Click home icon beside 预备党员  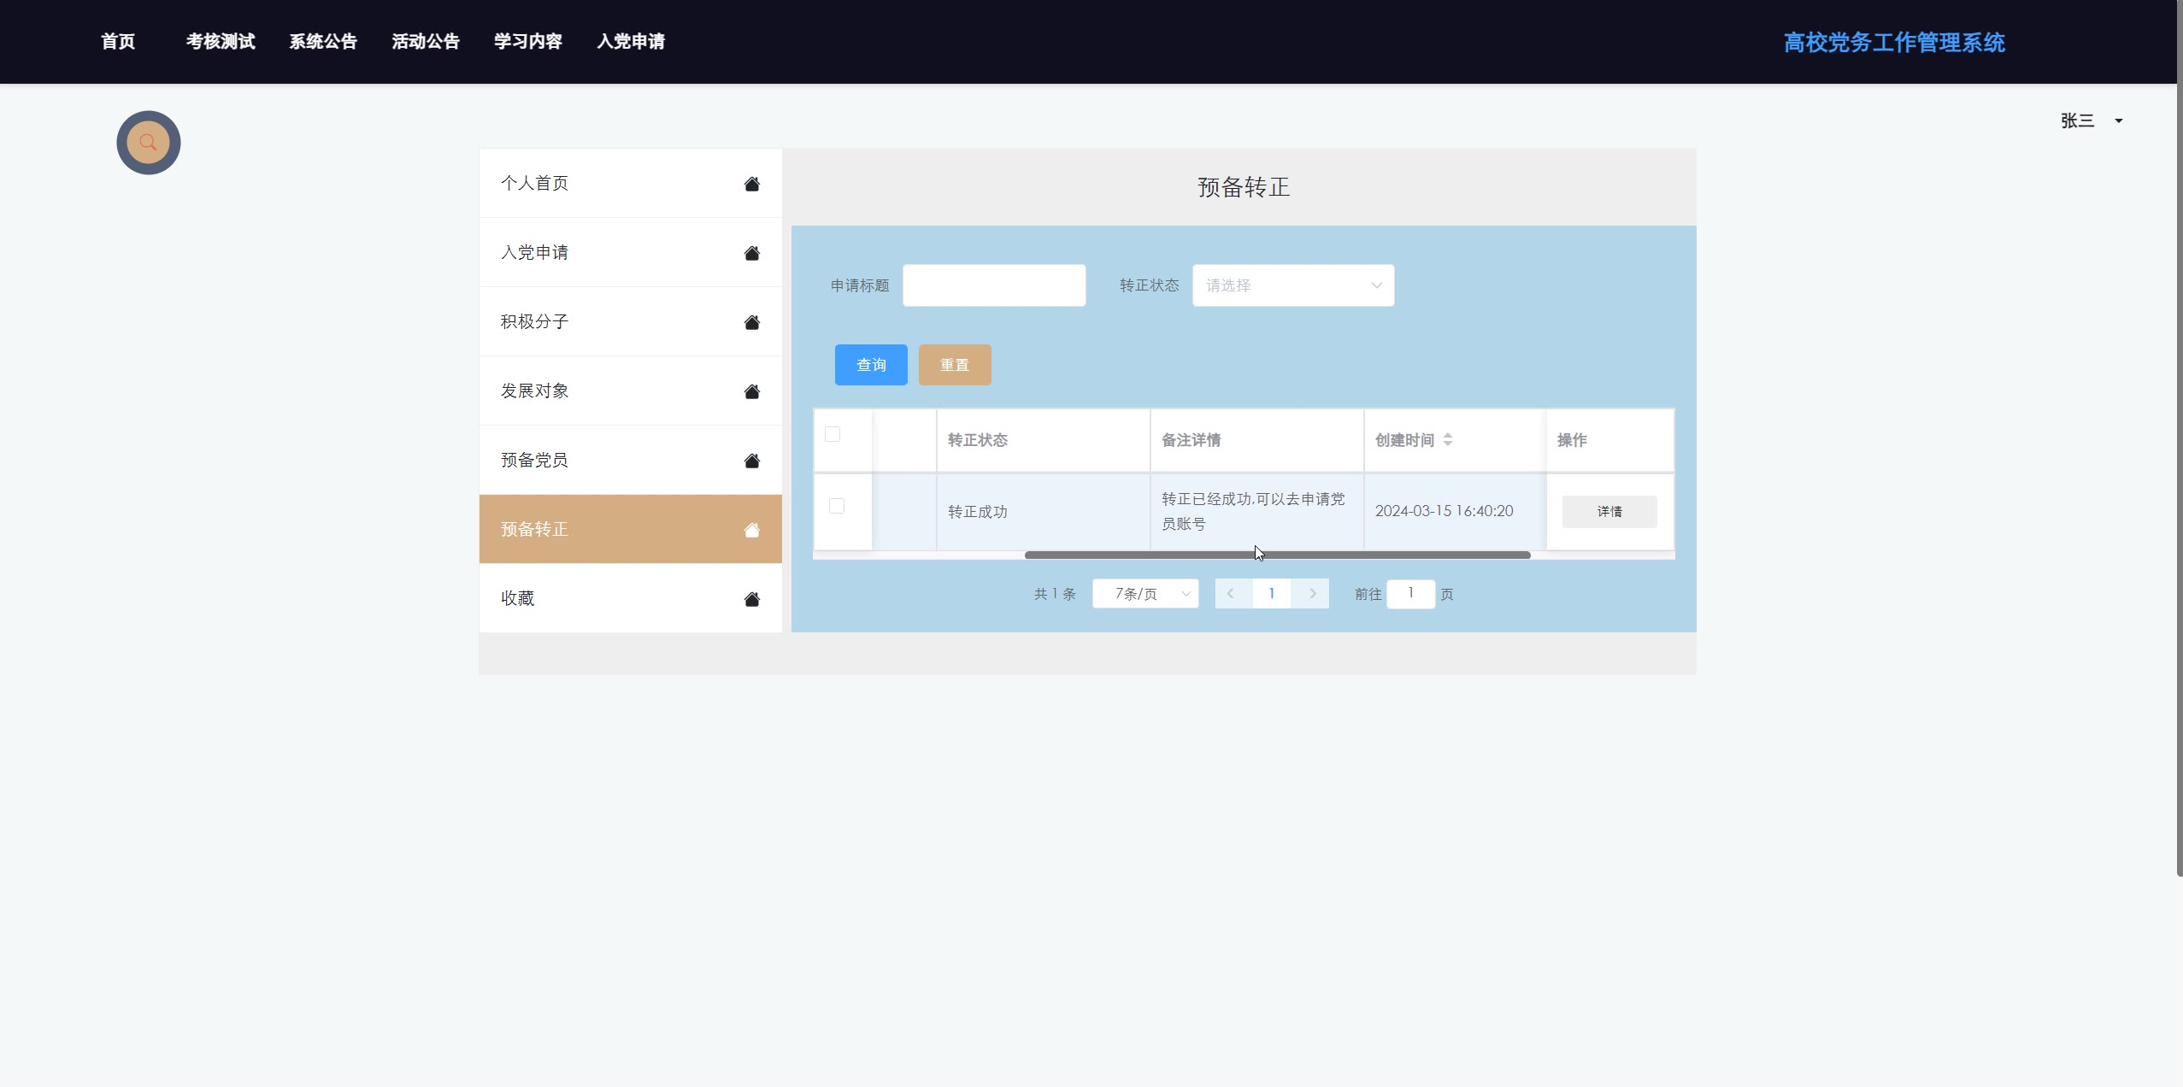tap(751, 461)
